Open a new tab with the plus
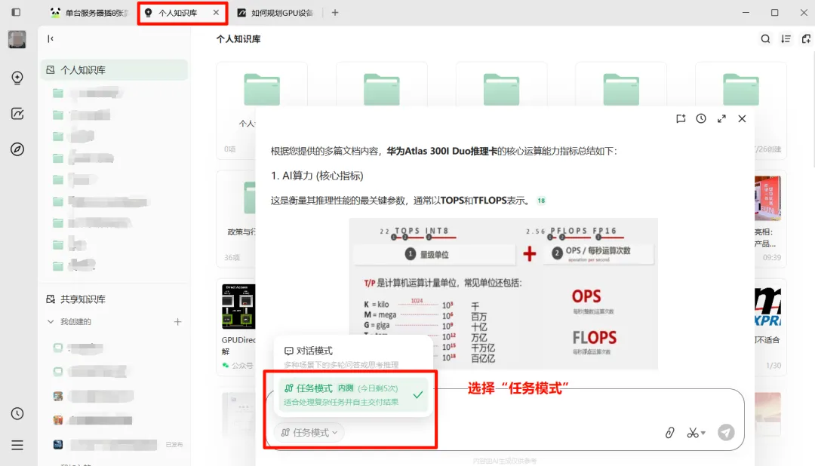This screenshot has width=815, height=466. 335,13
